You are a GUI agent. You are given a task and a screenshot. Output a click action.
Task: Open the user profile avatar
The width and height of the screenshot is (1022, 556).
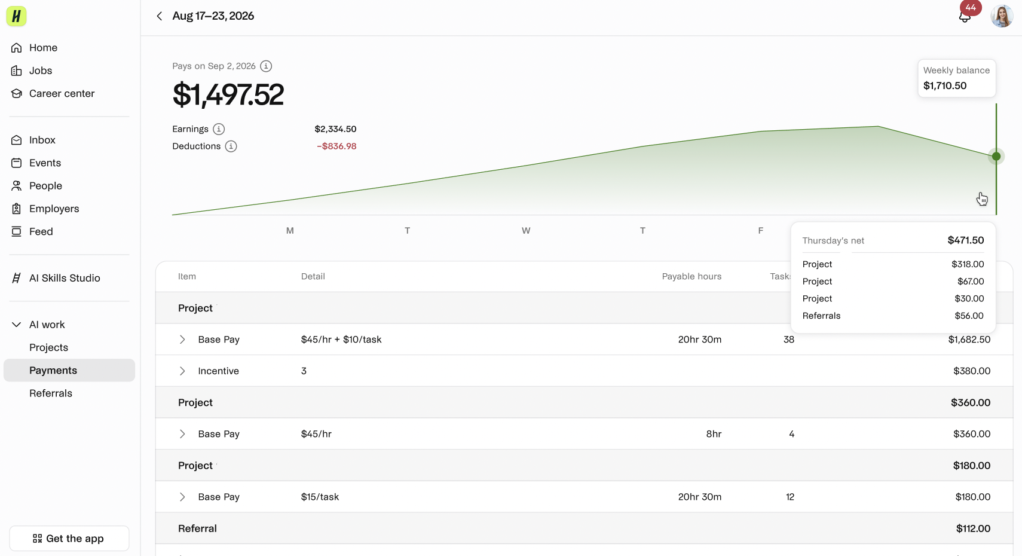coord(1002,16)
